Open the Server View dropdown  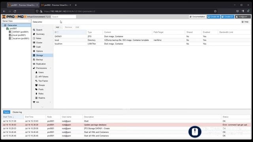[x=16, y=21]
